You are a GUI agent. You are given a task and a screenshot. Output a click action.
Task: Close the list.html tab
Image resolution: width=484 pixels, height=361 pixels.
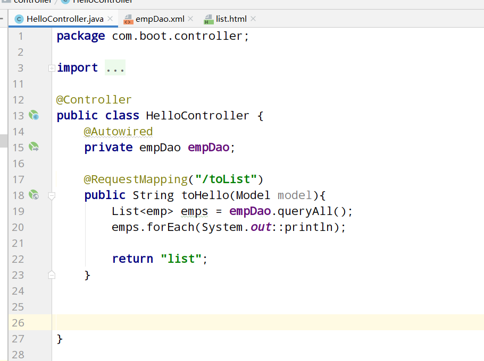[x=253, y=19]
